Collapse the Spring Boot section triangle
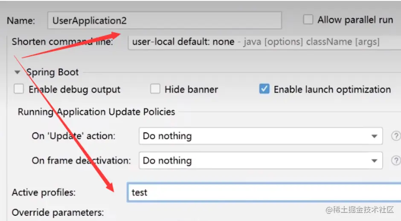The width and height of the screenshot is (401, 221). pos(17,72)
